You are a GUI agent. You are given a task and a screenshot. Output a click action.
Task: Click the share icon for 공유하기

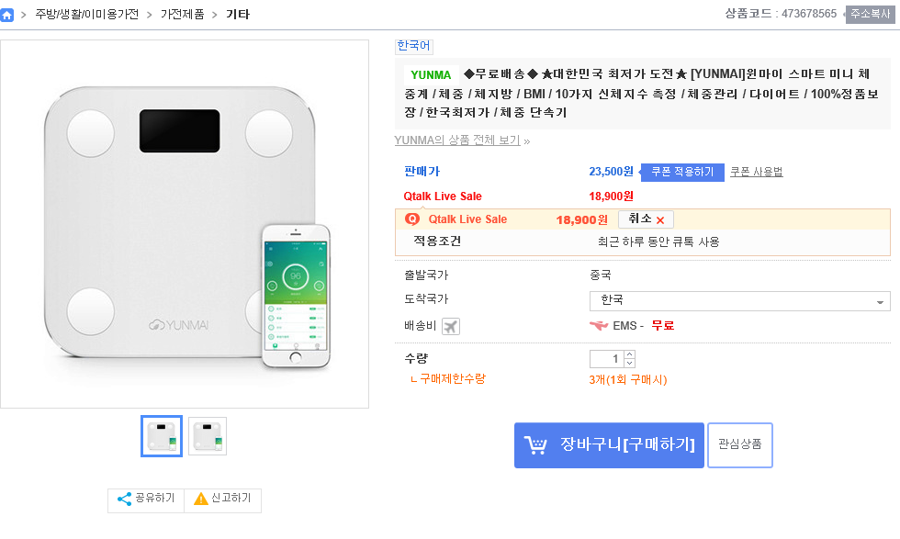point(124,500)
